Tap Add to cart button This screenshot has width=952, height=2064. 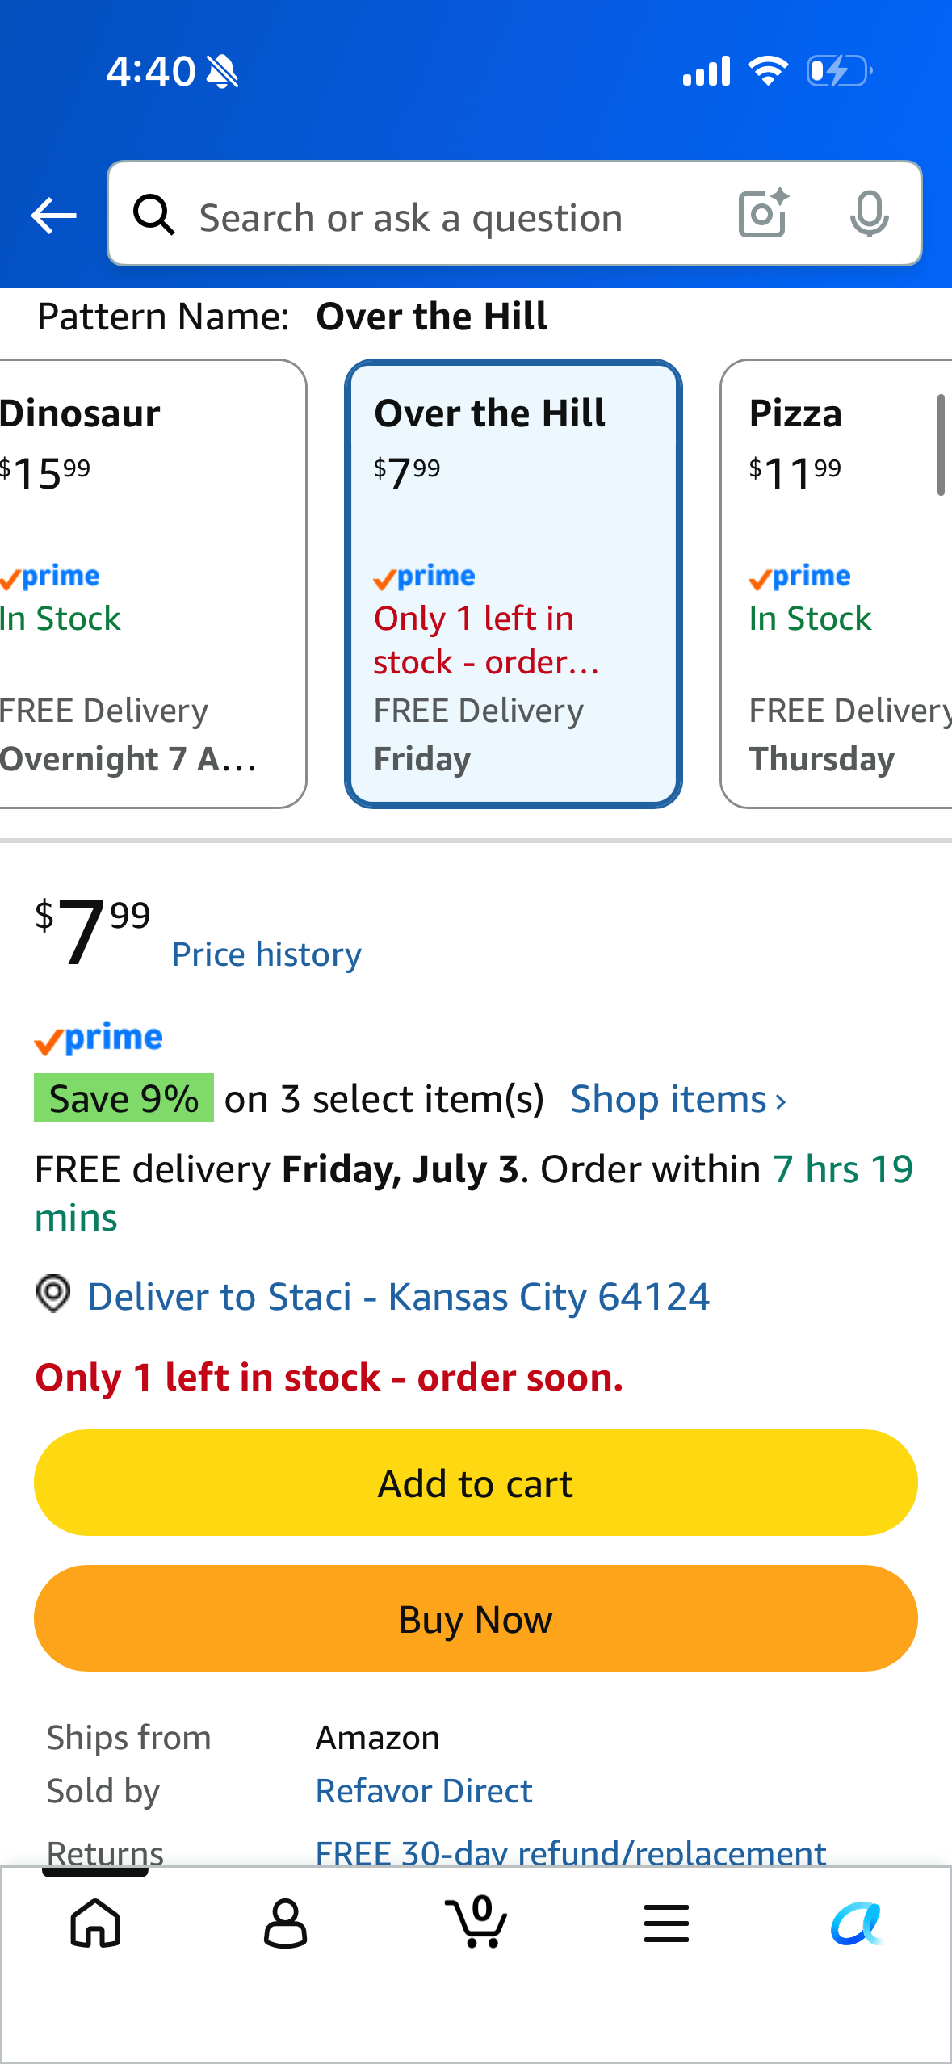(x=476, y=1483)
